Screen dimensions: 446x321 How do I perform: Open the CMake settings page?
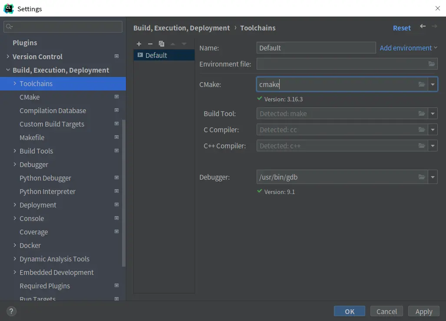(30, 97)
